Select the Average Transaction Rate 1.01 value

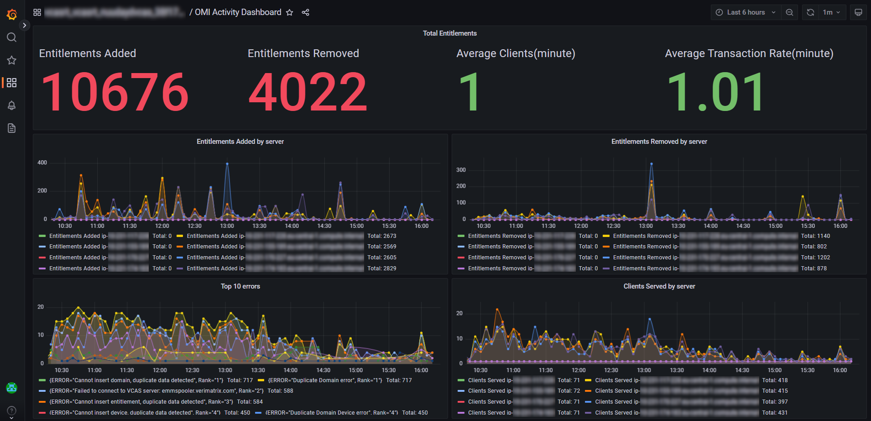715,92
